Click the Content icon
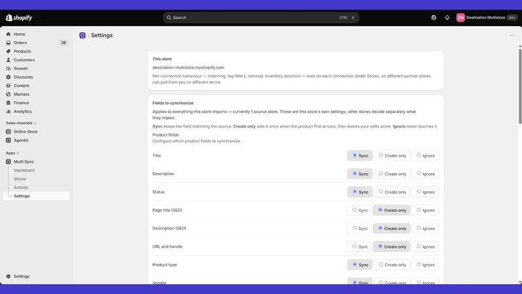The width and height of the screenshot is (522, 294). coord(8,86)
